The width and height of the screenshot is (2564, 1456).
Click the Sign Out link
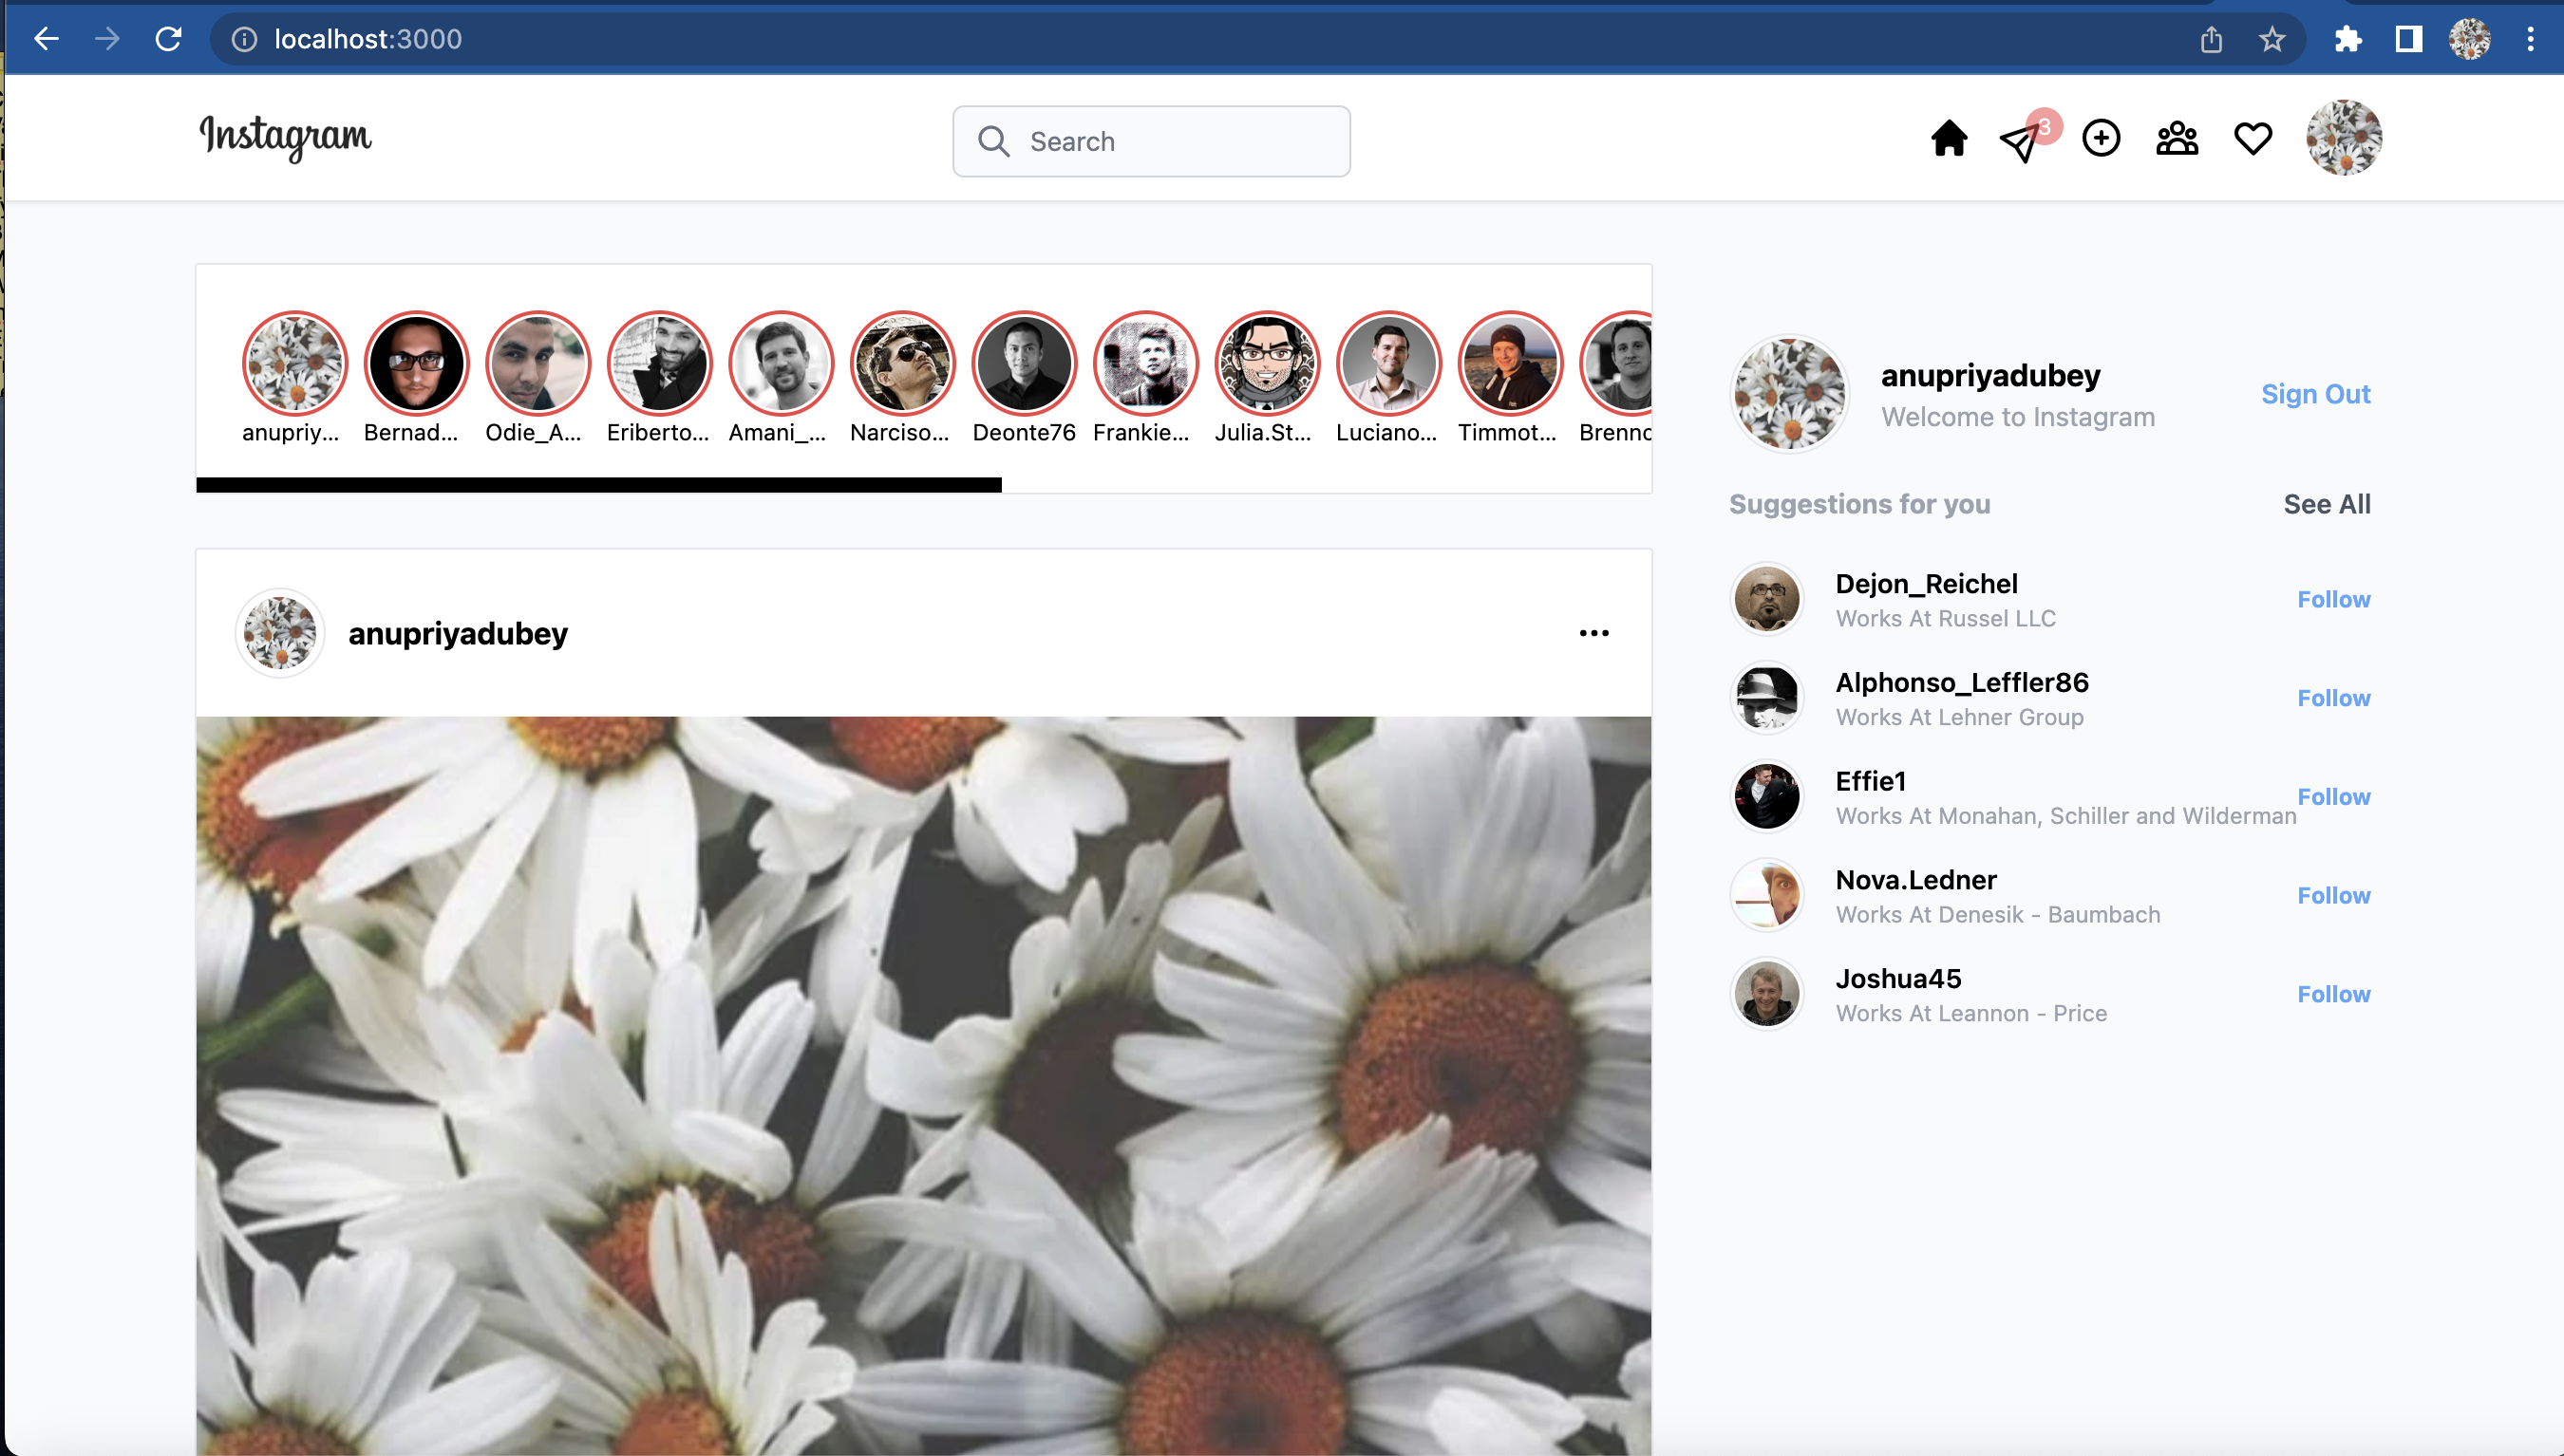click(2316, 394)
